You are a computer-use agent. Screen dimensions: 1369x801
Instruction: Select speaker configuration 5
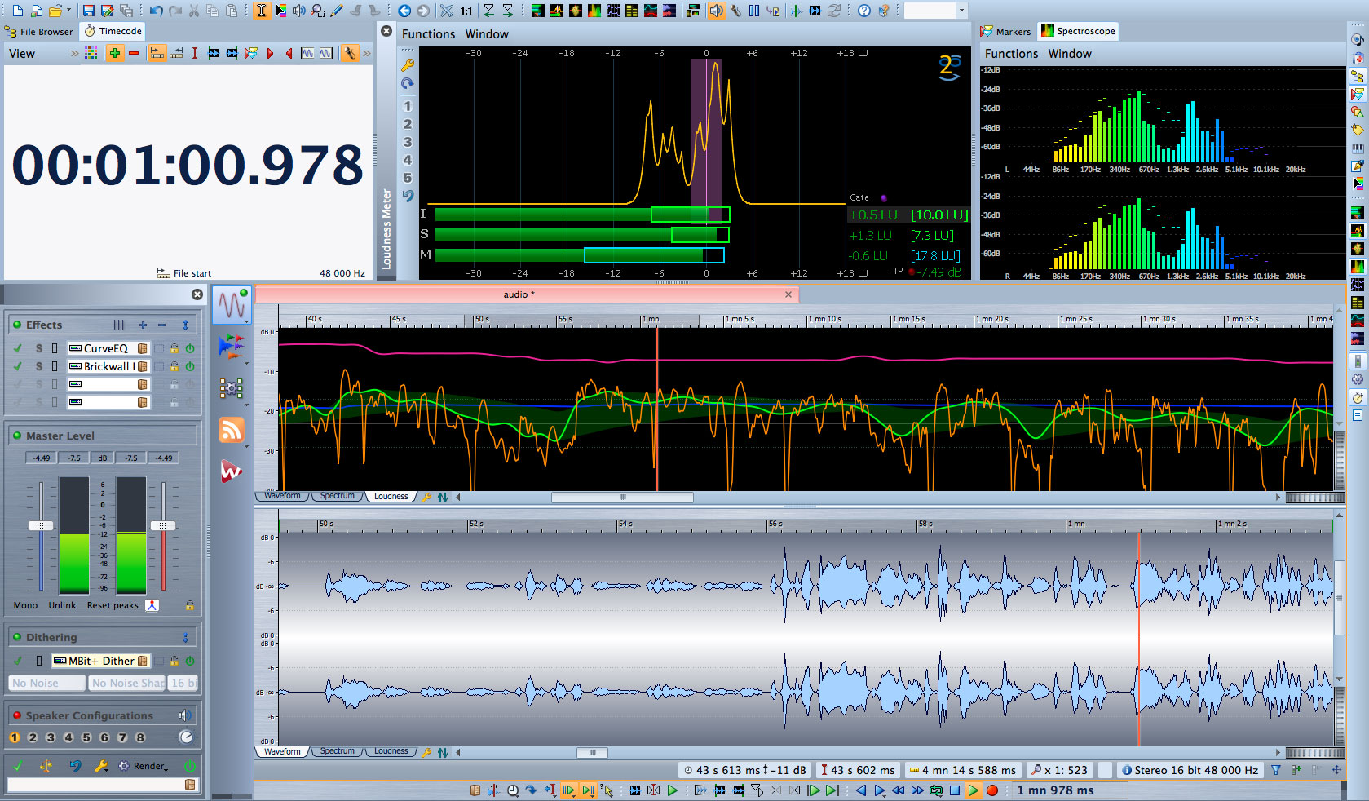pos(86,737)
